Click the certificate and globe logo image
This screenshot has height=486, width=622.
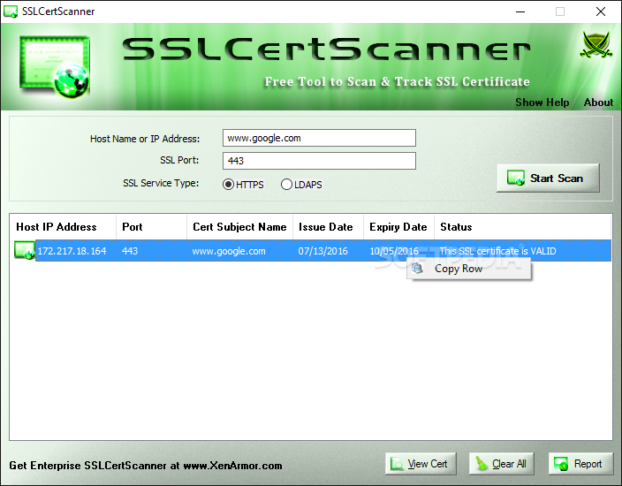[55, 66]
